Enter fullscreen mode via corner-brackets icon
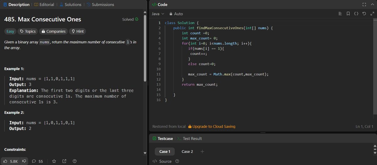 click(x=364, y=4)
